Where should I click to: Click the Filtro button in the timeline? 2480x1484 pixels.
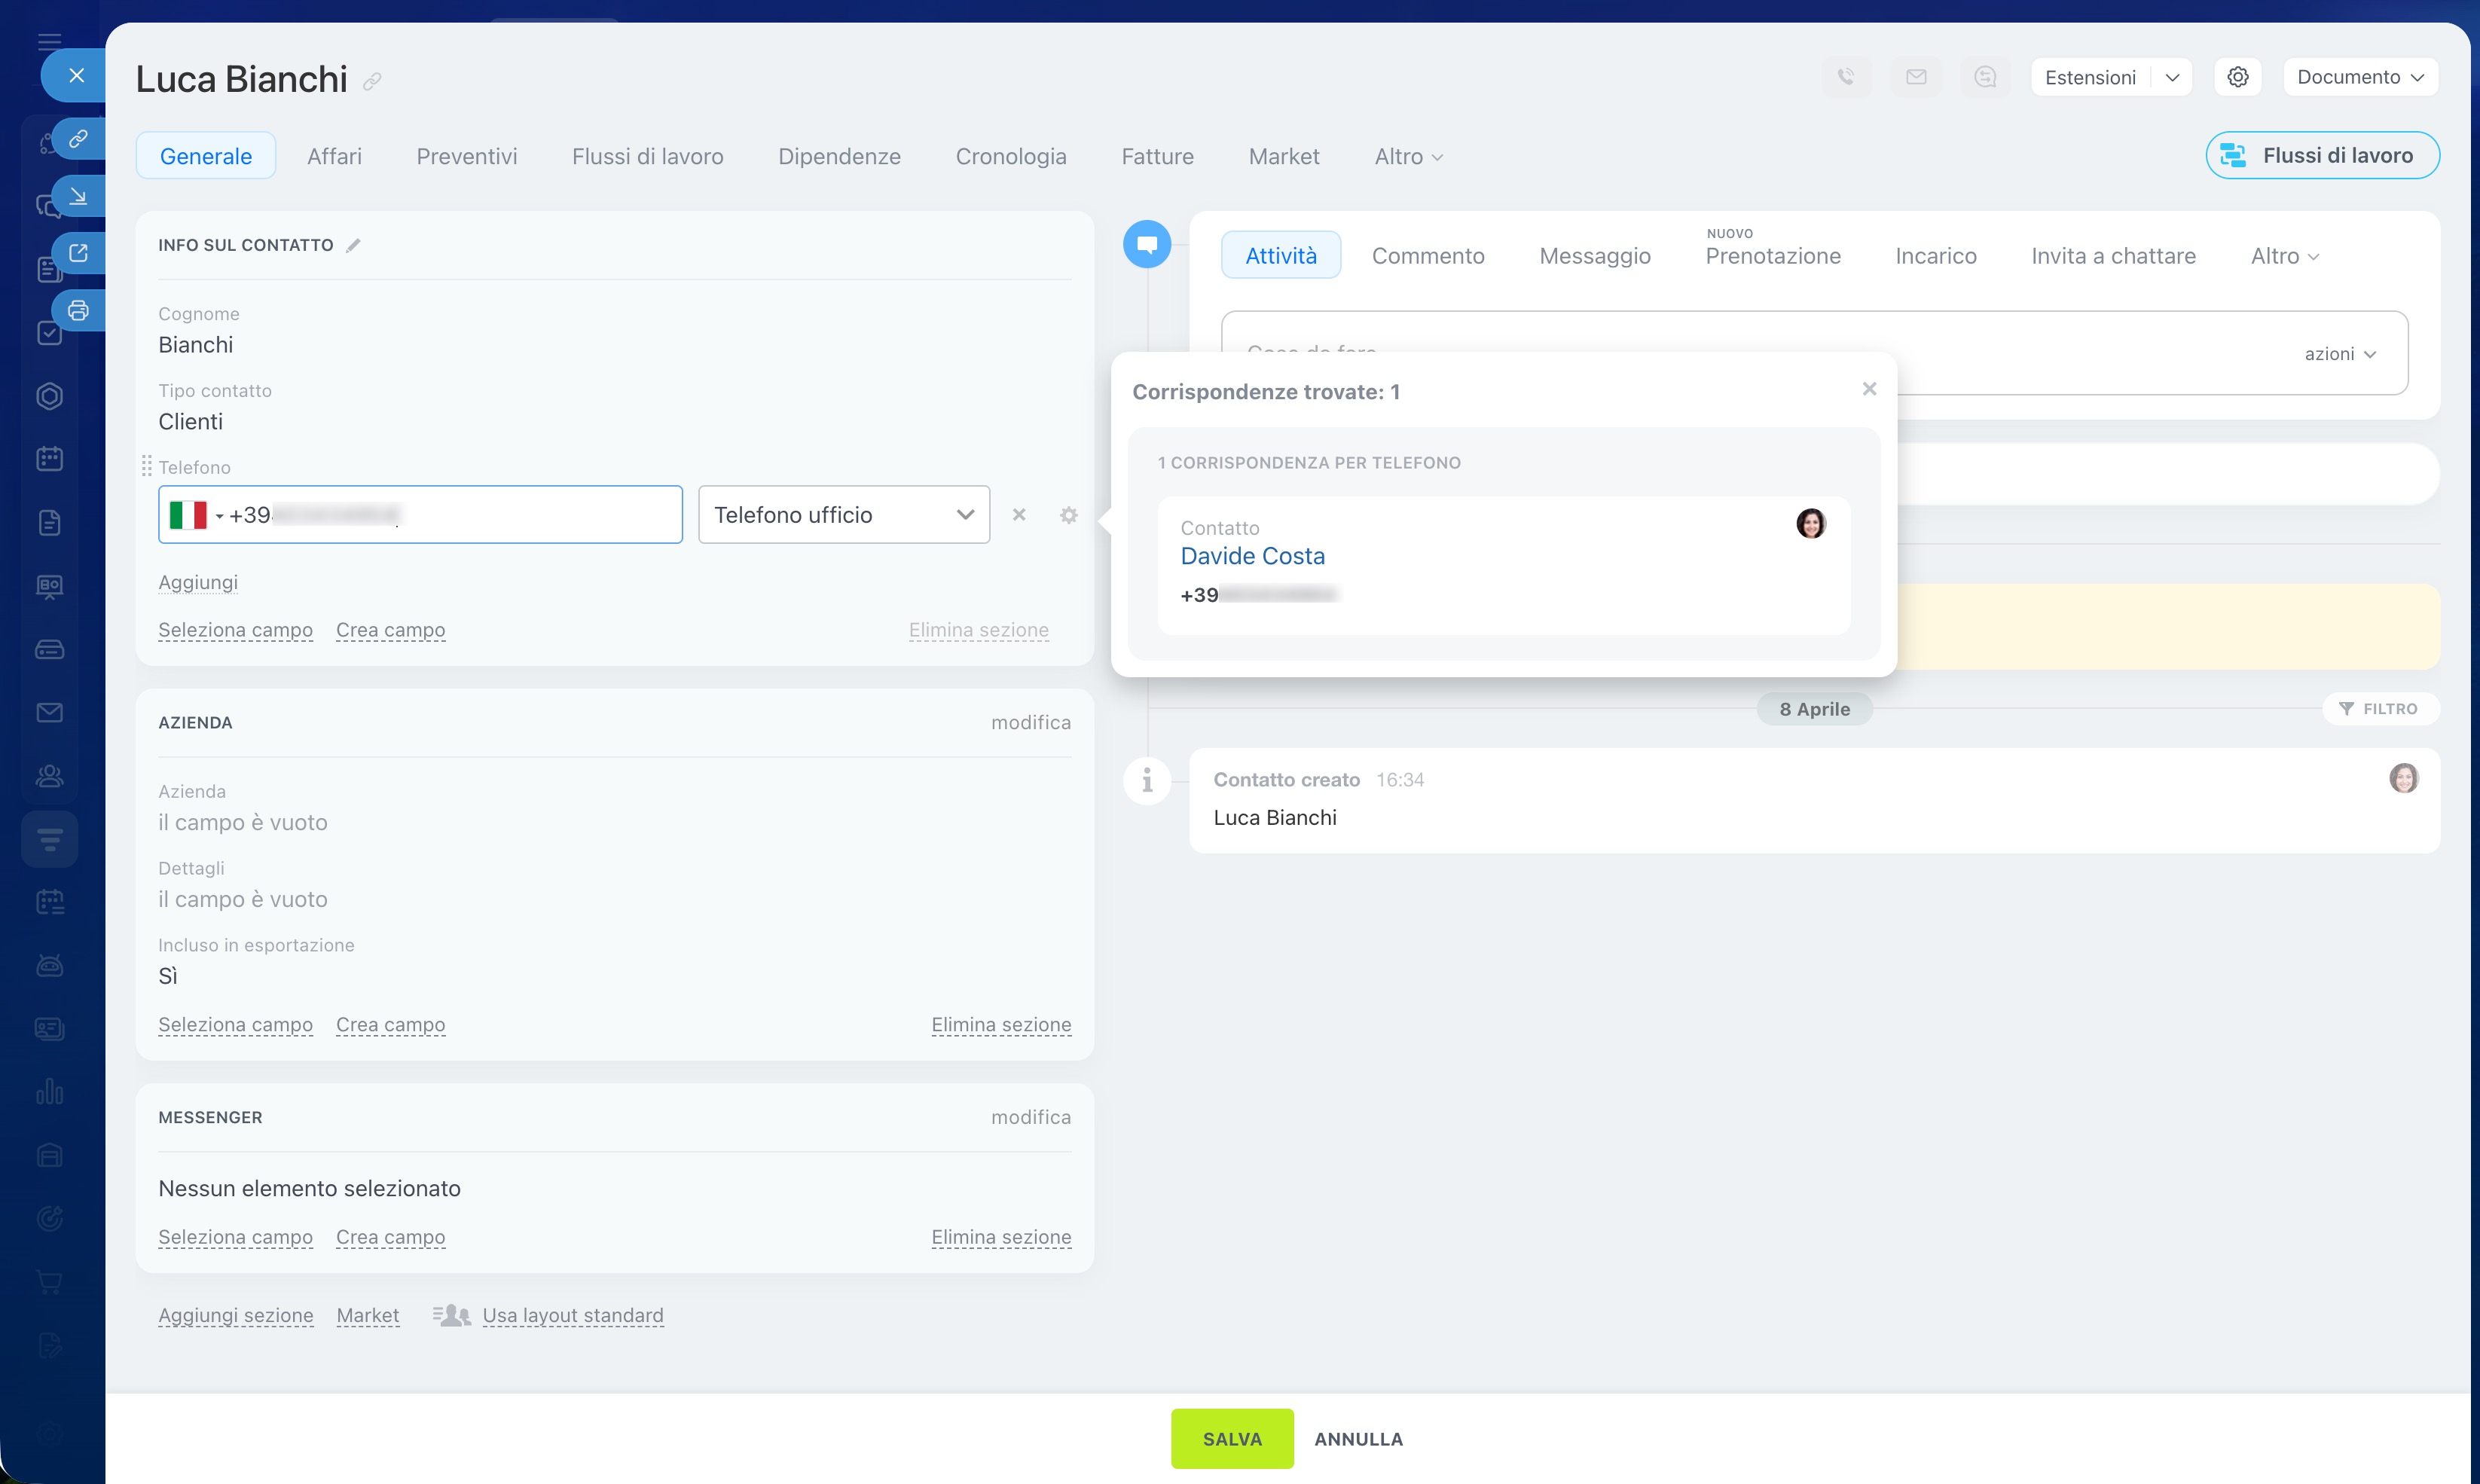pos(2380,709)
